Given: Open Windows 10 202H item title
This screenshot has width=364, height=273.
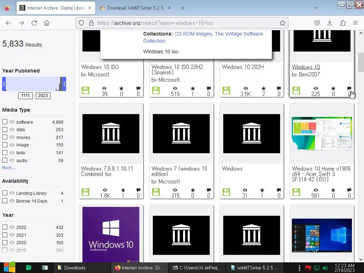Looking at the screenshot, I should coord(243,67).
